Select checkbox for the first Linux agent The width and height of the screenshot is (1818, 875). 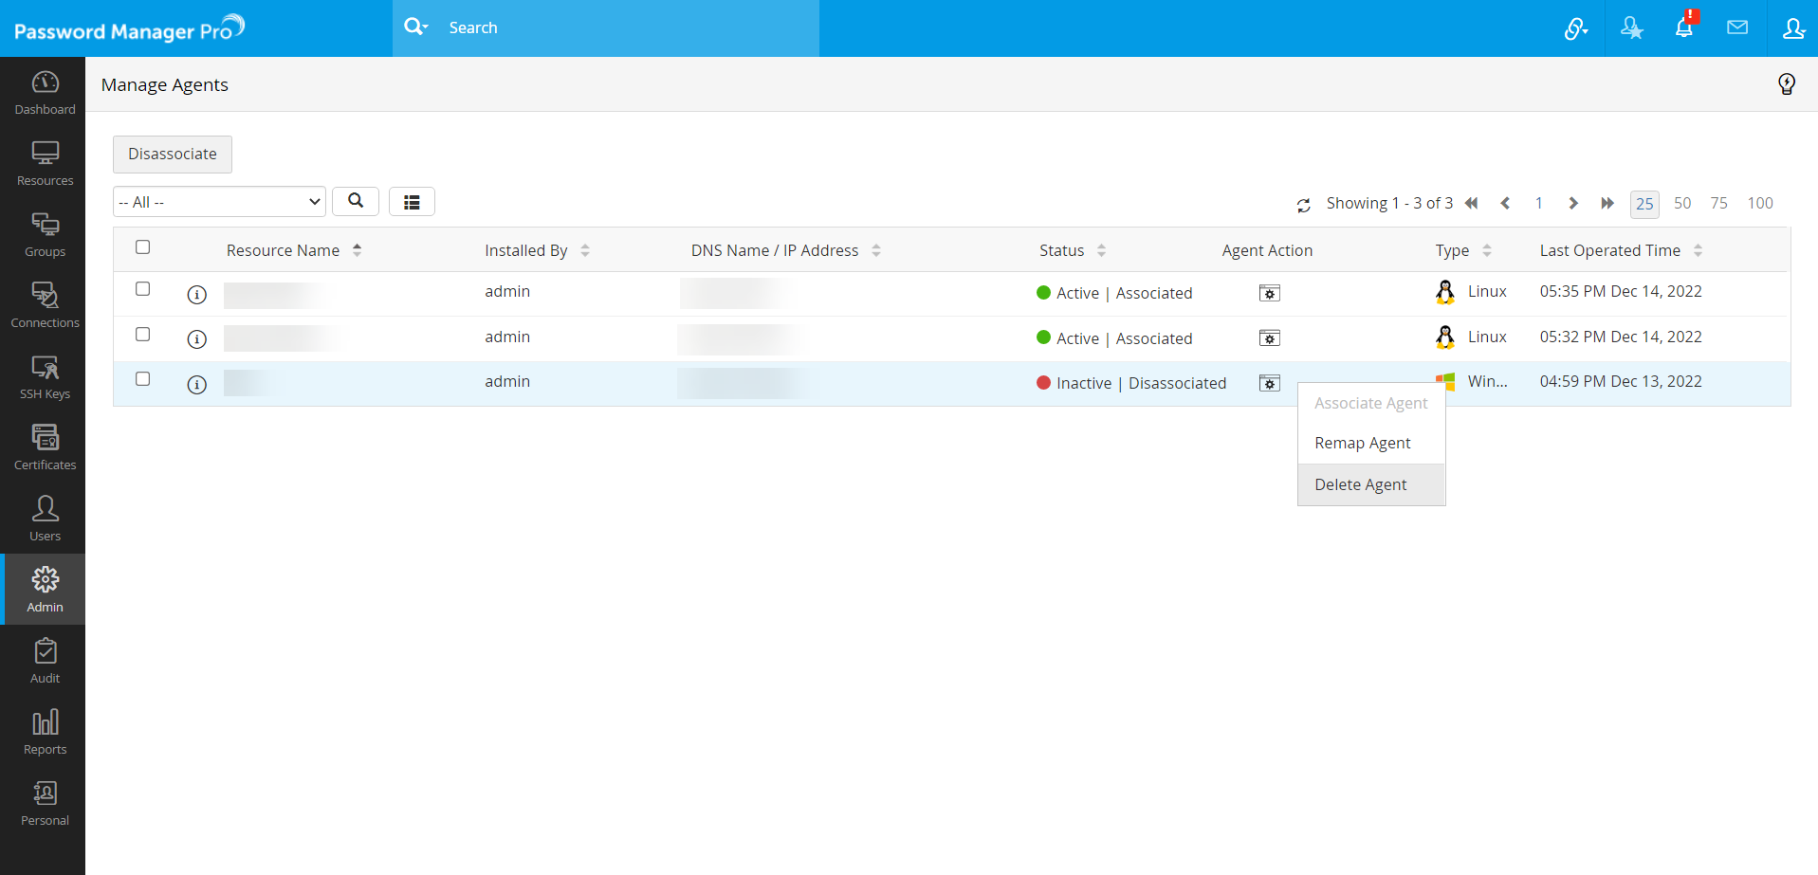pyautogui.click(x=143, y=289)
